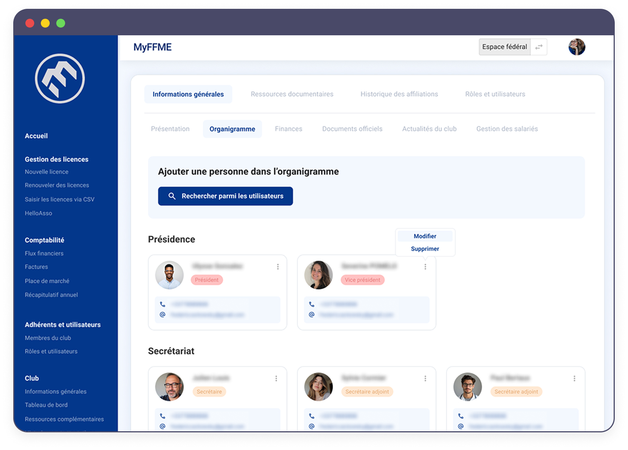Click the email icon on Vice président card

click(312, 315)
